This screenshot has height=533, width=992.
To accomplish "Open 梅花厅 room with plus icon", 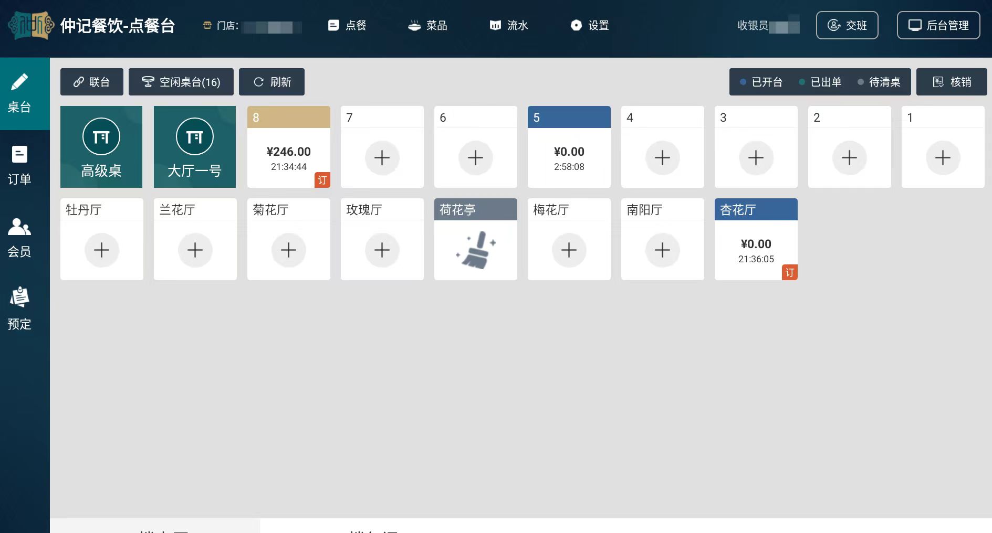I will [x=569, y=239].
